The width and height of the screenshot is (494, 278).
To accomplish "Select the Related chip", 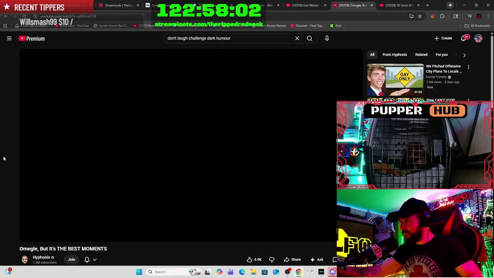I will [x=421, y=54].
